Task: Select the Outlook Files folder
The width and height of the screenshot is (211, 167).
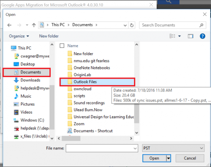Action: [97, 82]
